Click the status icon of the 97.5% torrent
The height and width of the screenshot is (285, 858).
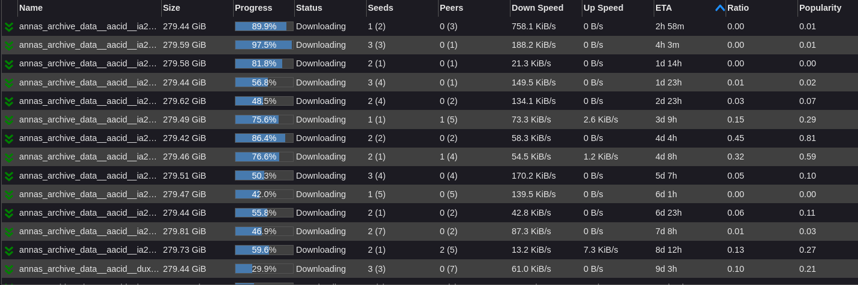(9, 45)
